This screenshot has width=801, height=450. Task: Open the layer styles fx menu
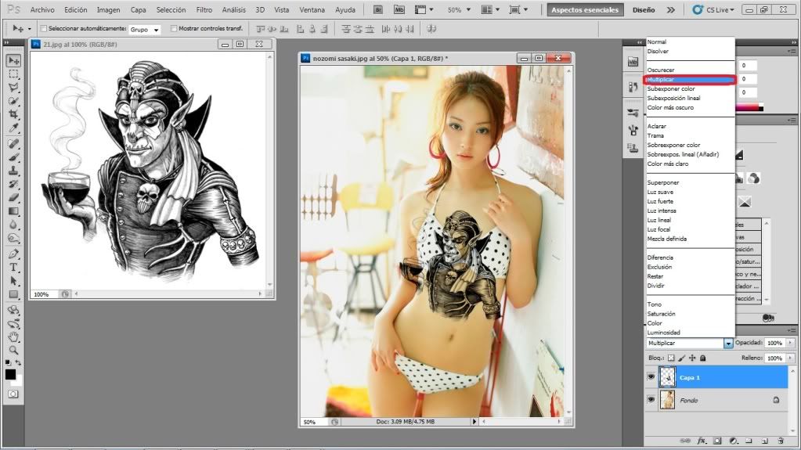pos(702,441)
